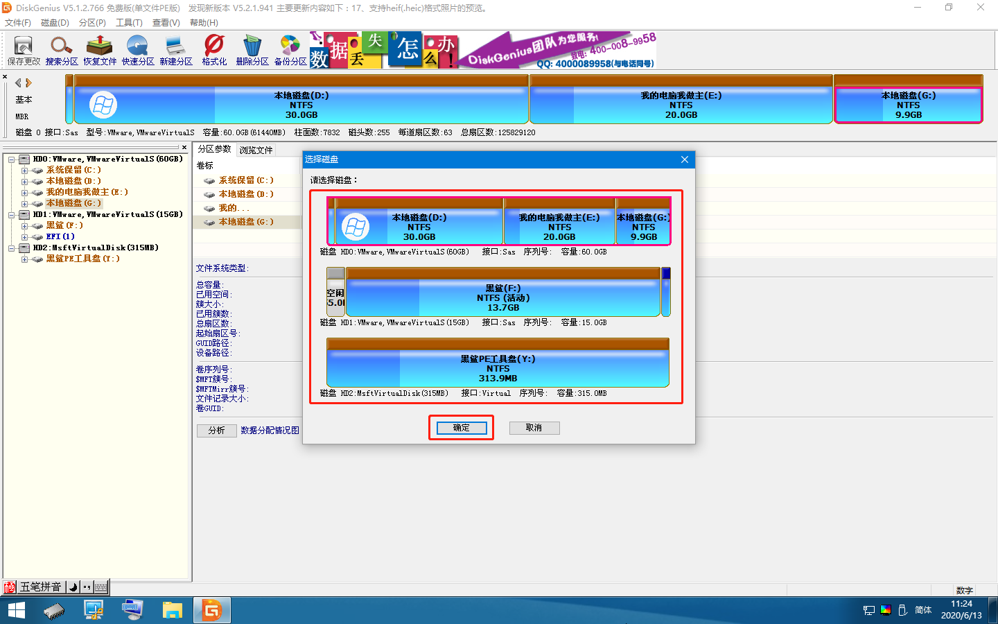This screenshot has width=998, height=624.
Task: Click the DiskGenius taskbar icon
Action: (x=211, y=610)
